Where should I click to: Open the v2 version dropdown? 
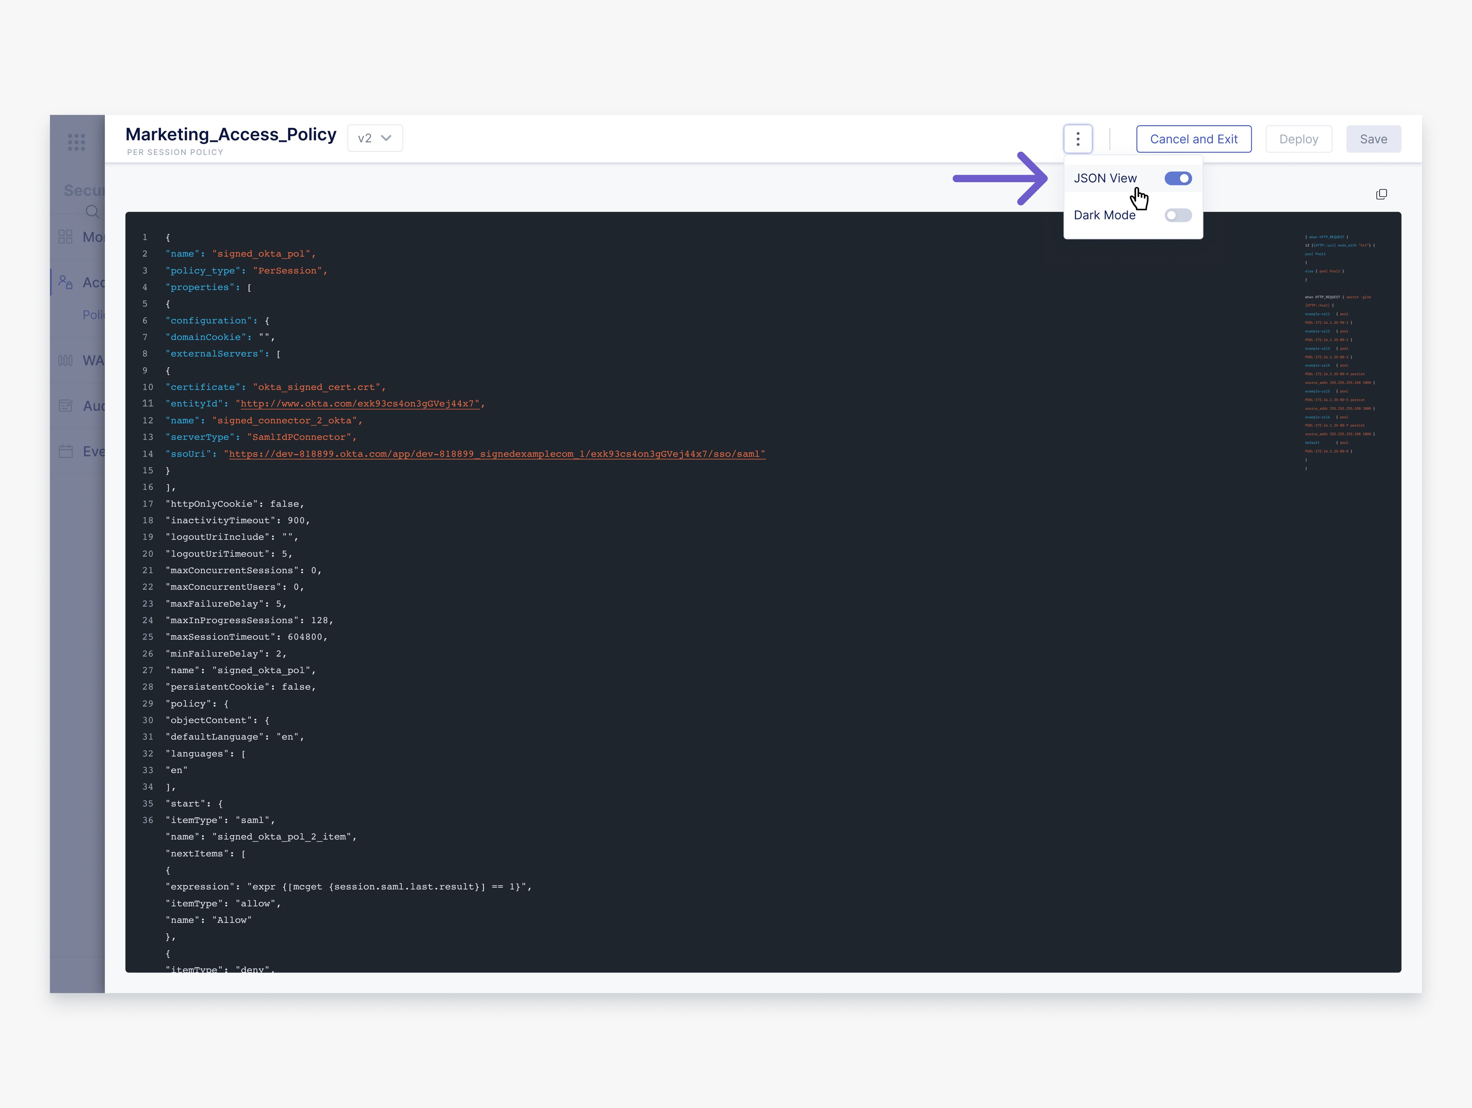[x=375, y=138]
